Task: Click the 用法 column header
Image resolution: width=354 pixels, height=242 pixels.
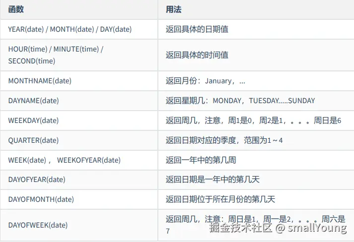Action: point(173,9)
